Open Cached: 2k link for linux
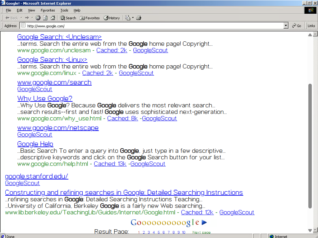Screen dimensions: 318x238 (98, 73)
